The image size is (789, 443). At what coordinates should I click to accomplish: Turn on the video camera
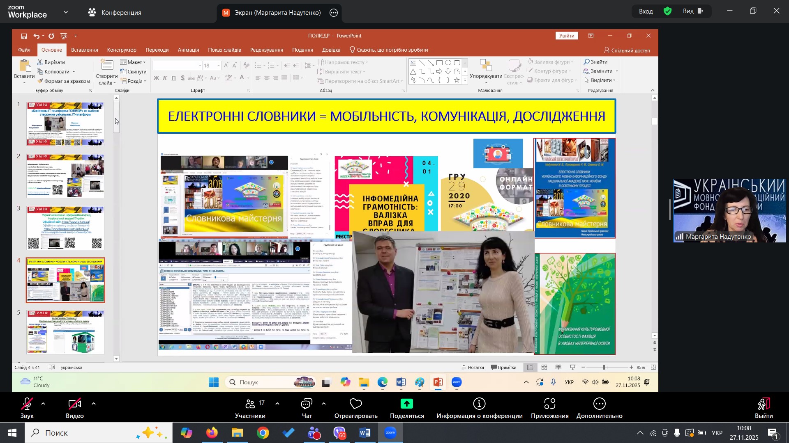coord(74,404)
